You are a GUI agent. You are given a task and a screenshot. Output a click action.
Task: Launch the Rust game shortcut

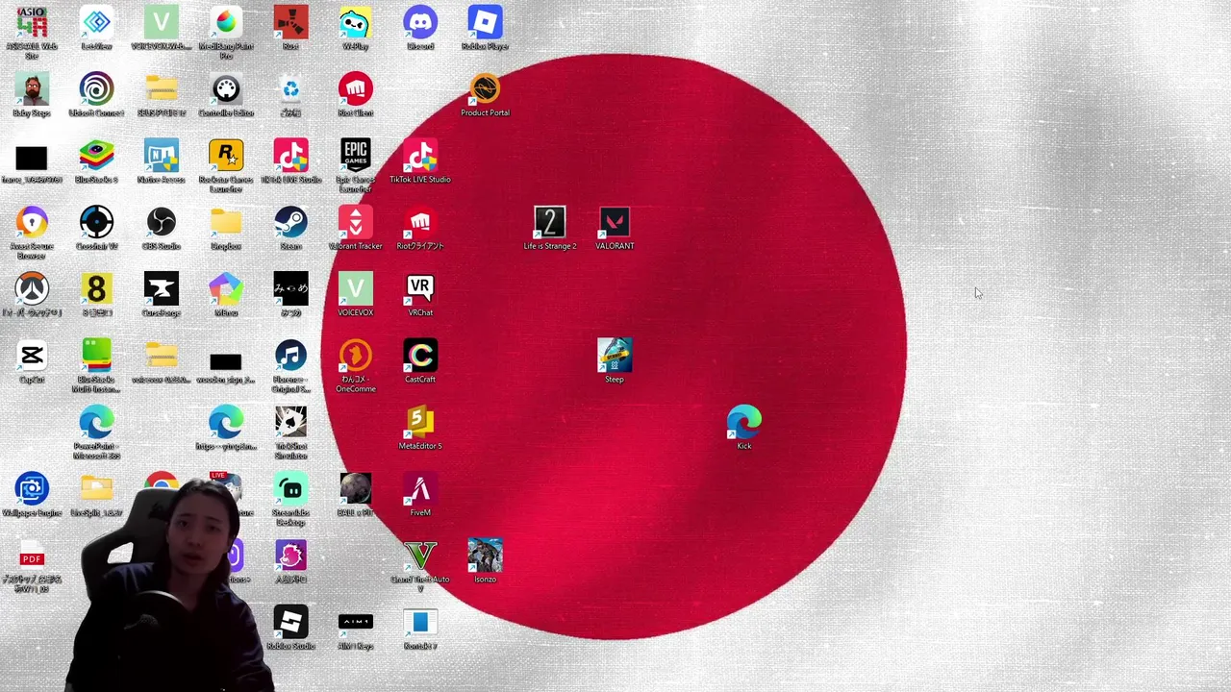point(290,23)
